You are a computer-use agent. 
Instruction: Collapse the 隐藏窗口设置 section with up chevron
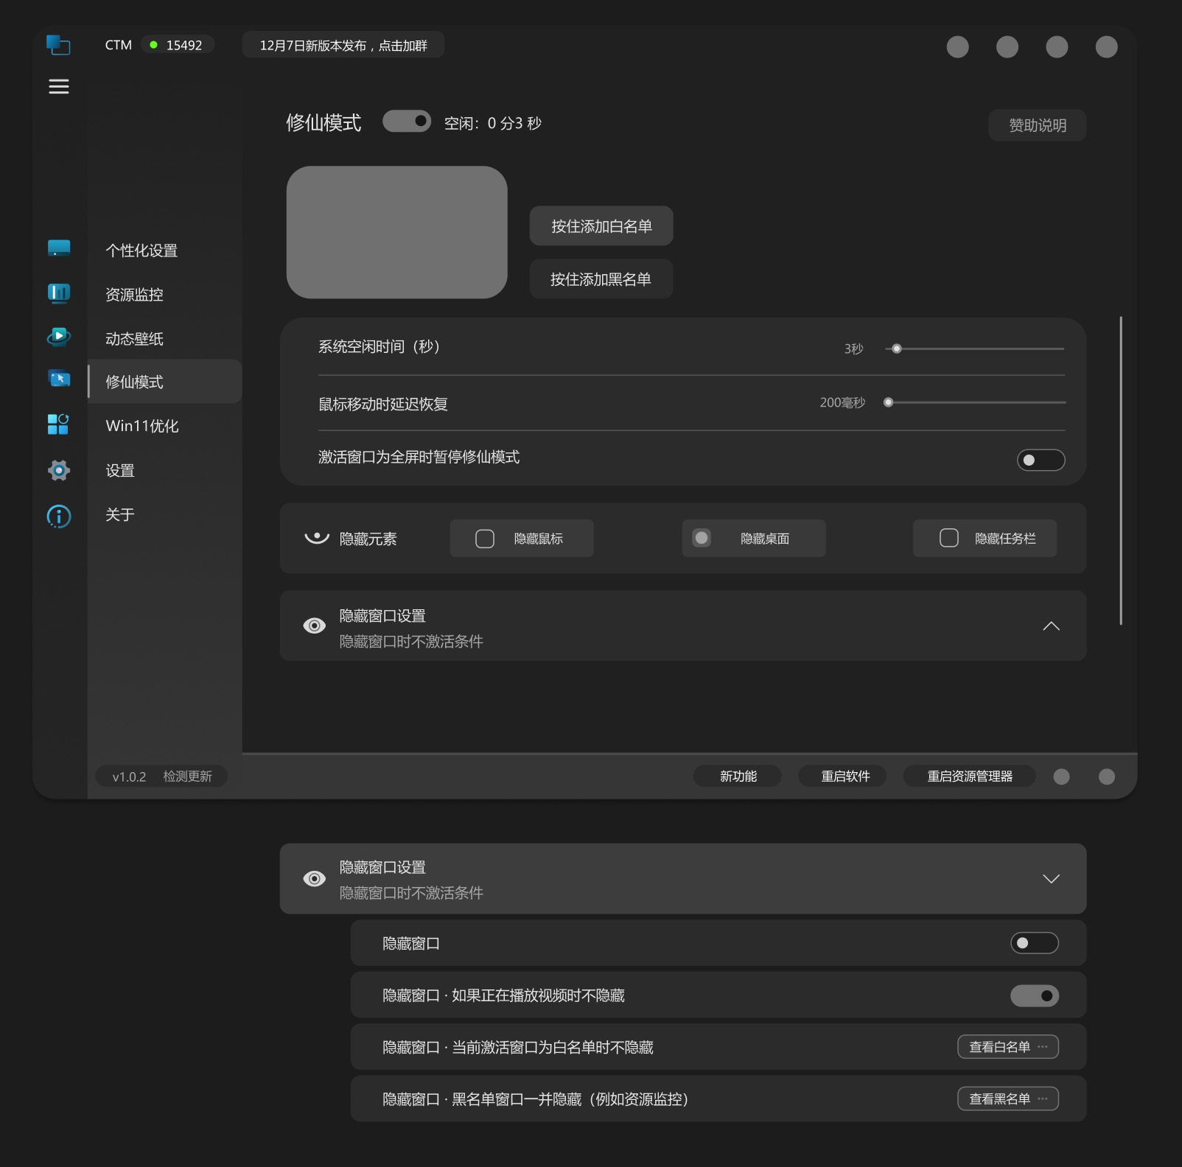(x=1051, y=626)
